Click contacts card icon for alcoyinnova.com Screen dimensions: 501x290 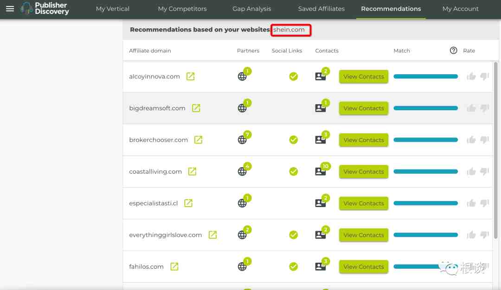[x=320, y=76]
